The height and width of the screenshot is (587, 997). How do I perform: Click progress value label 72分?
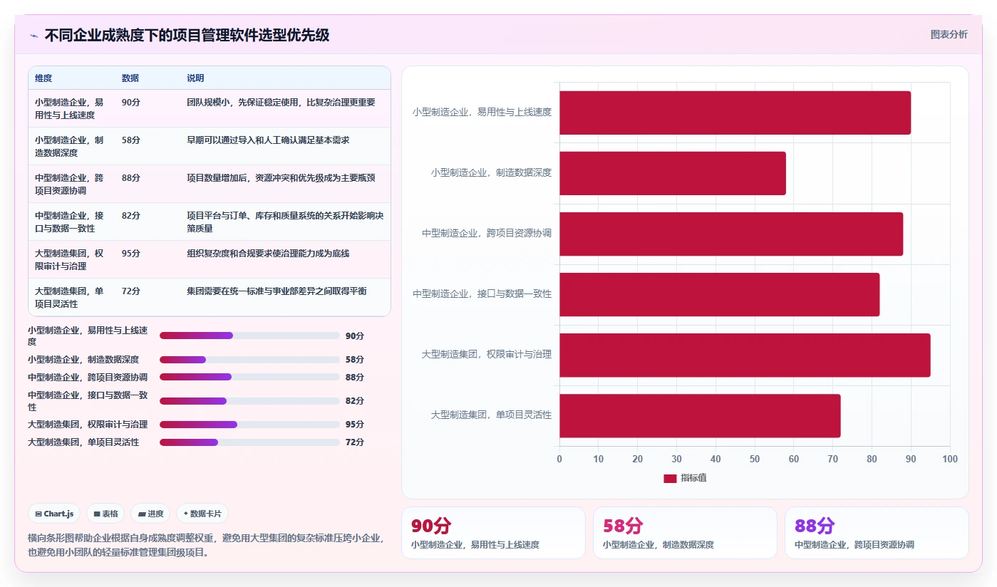tap(355, 442)
